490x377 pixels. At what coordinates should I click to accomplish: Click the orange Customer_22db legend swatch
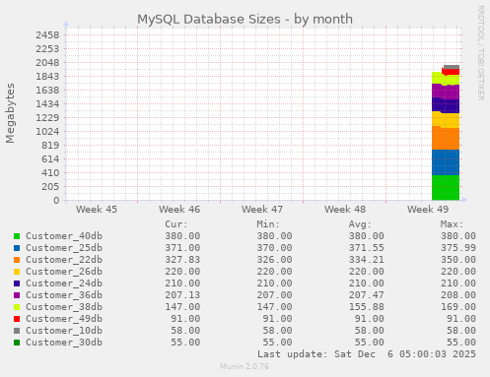17,260
